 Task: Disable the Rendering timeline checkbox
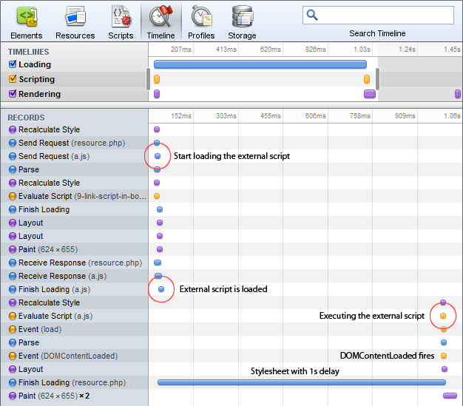[12, 94]
